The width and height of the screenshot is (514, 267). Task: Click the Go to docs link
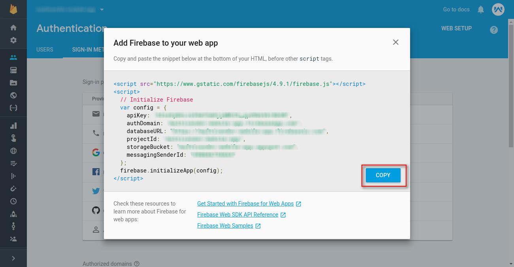coord(456,9)
